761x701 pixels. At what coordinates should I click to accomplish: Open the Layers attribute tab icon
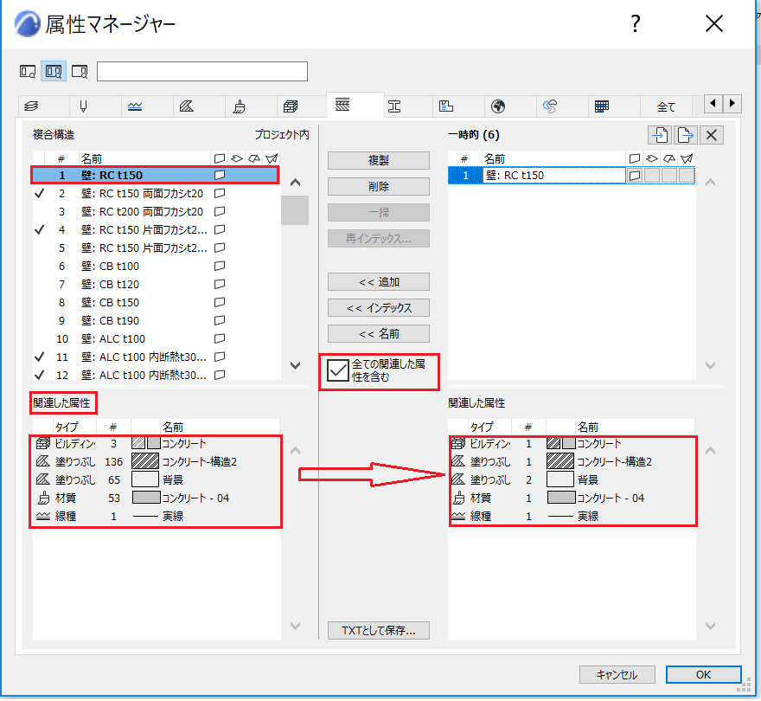(31, 106)
